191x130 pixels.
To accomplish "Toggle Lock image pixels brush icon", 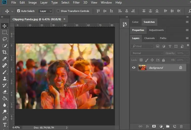I will [147, 60].
